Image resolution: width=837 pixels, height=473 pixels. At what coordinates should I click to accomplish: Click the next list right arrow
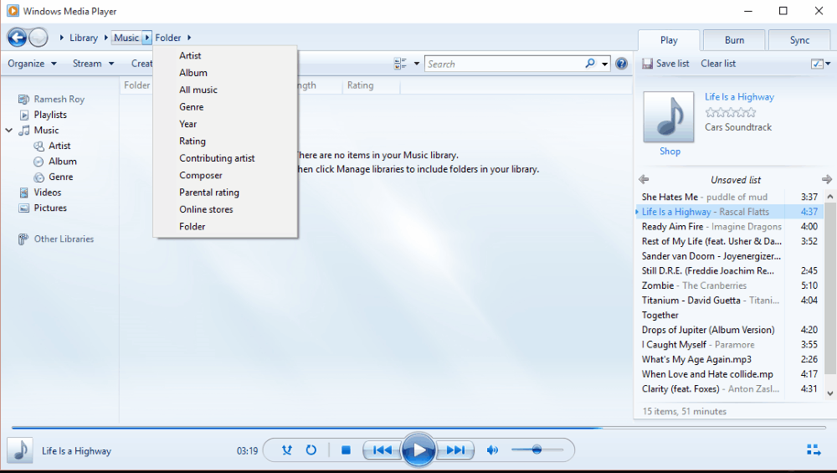tap(826, 179)
